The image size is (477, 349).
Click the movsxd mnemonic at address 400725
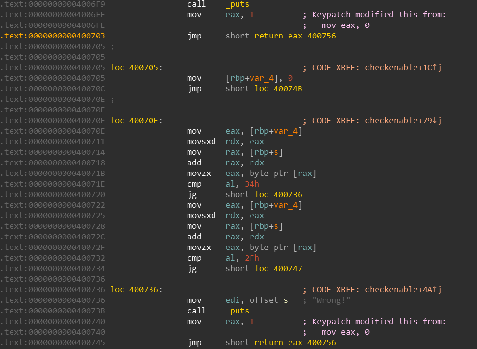tap(201, 215)
